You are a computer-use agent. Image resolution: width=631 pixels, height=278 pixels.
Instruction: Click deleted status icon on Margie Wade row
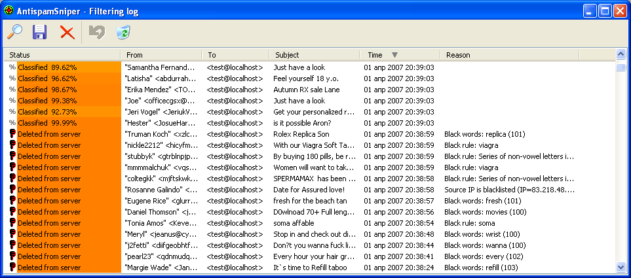12,267
